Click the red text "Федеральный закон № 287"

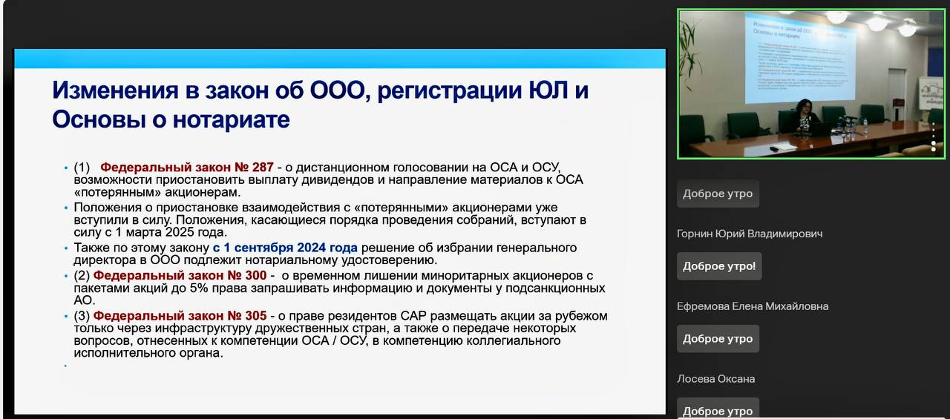(x=187, y=168)
